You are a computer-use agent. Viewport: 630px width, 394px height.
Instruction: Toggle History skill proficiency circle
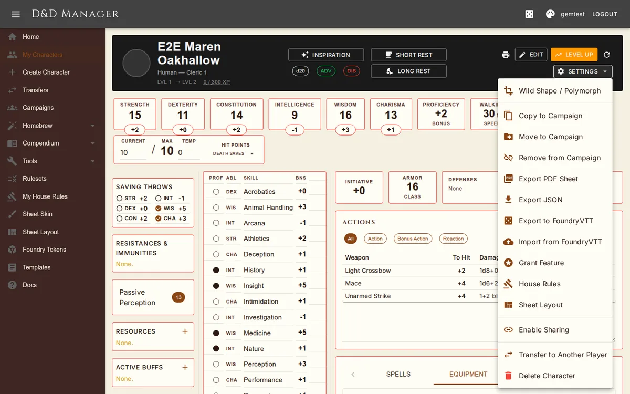(216, 270)
